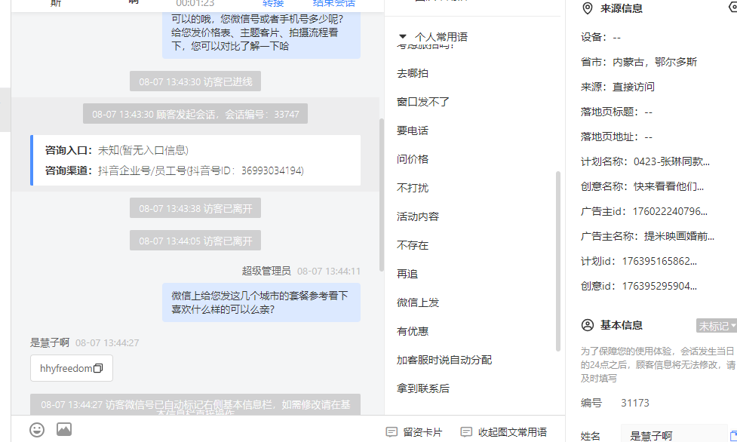Select the 窗口发不了 quick phrase
The image size is (737, 442).
pyautogui.click(x=423, y=102)
